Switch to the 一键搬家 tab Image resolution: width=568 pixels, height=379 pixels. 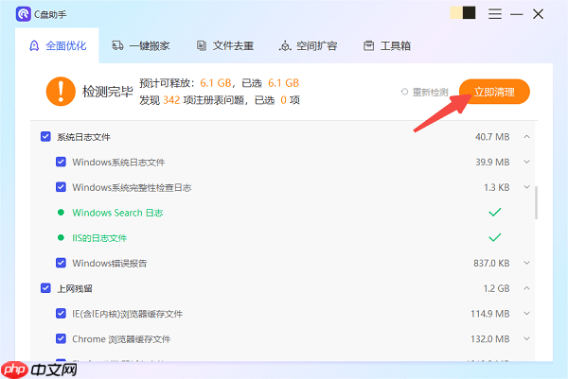point(140,45)
